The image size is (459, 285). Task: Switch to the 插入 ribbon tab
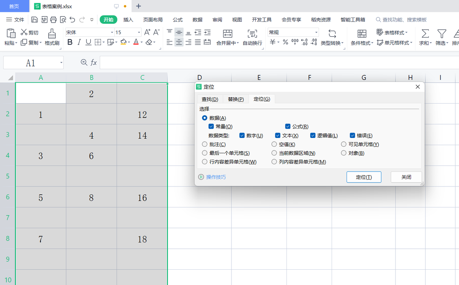coord(129,19)
